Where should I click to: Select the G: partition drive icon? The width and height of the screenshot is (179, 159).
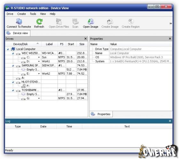click(x=23, y=99)
